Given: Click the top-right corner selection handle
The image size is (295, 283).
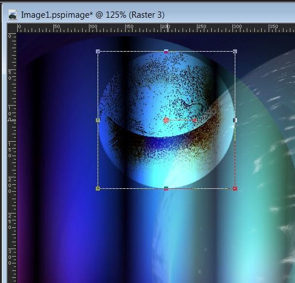Looking at the screenshot, I should tap(235, 51).
